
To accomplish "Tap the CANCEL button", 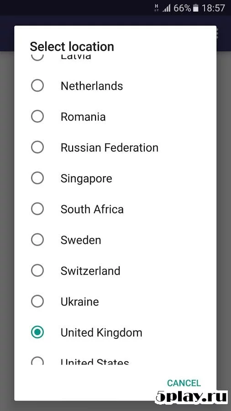I will tap(184, 383).
